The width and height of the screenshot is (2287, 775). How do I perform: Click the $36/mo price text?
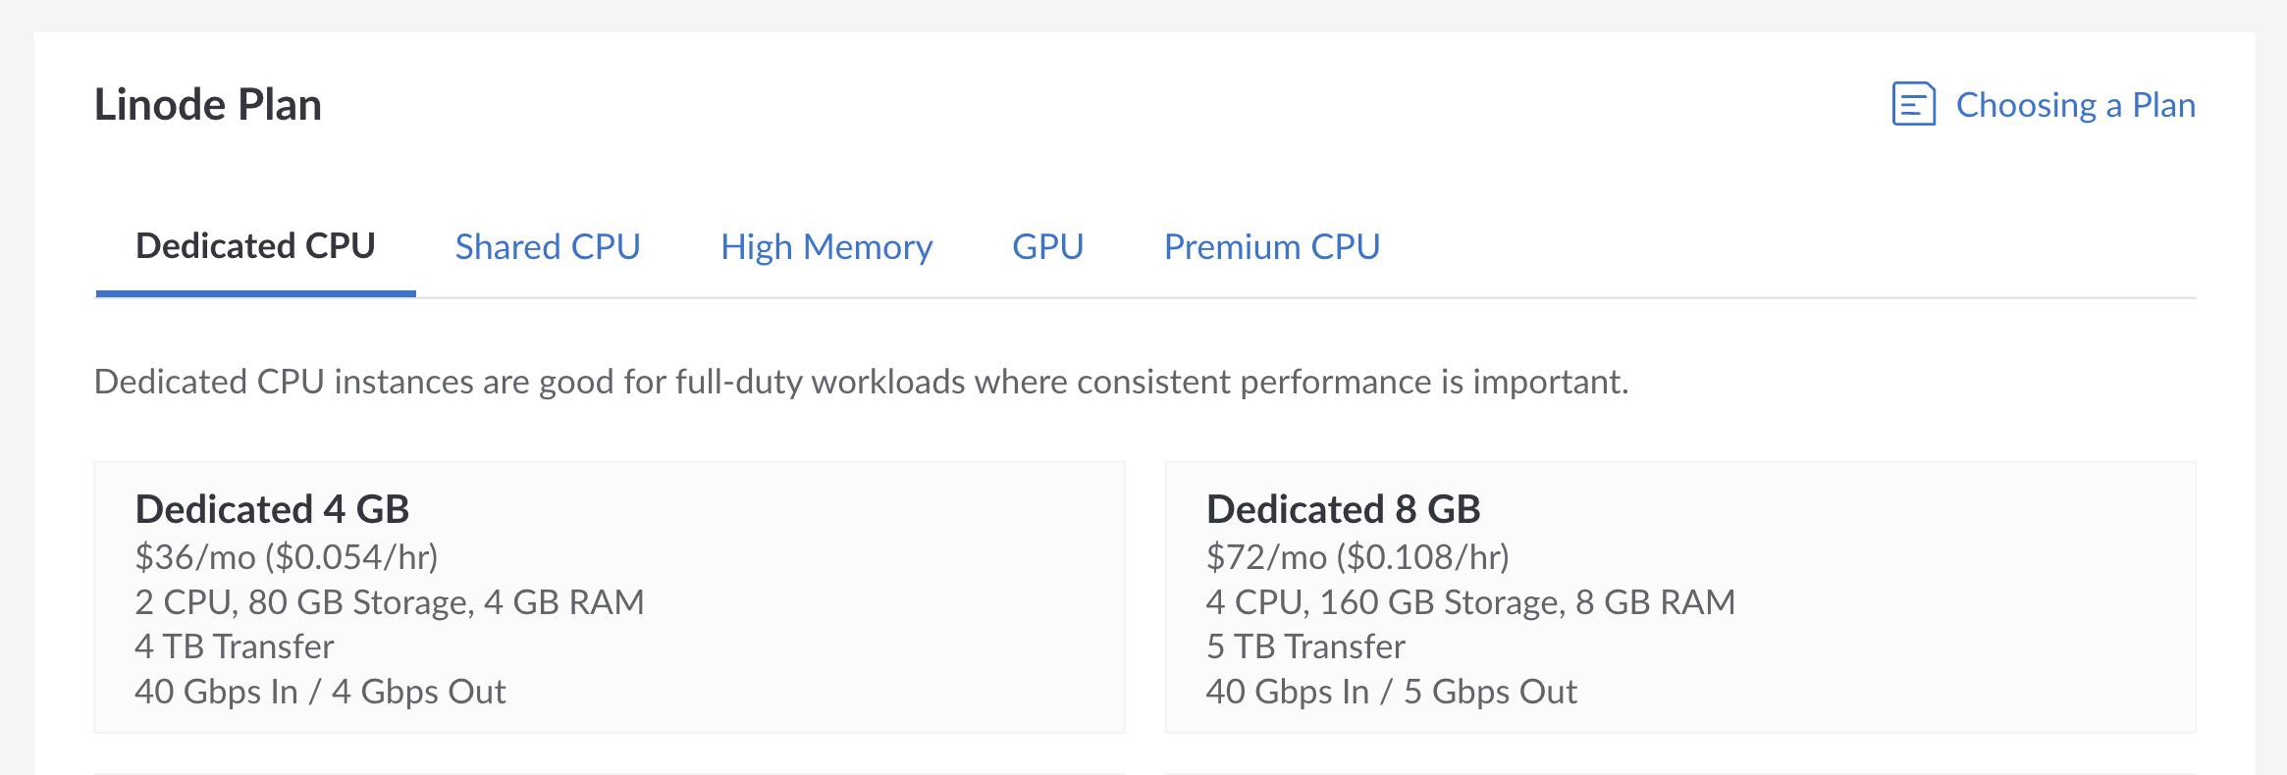click(289, 559)
